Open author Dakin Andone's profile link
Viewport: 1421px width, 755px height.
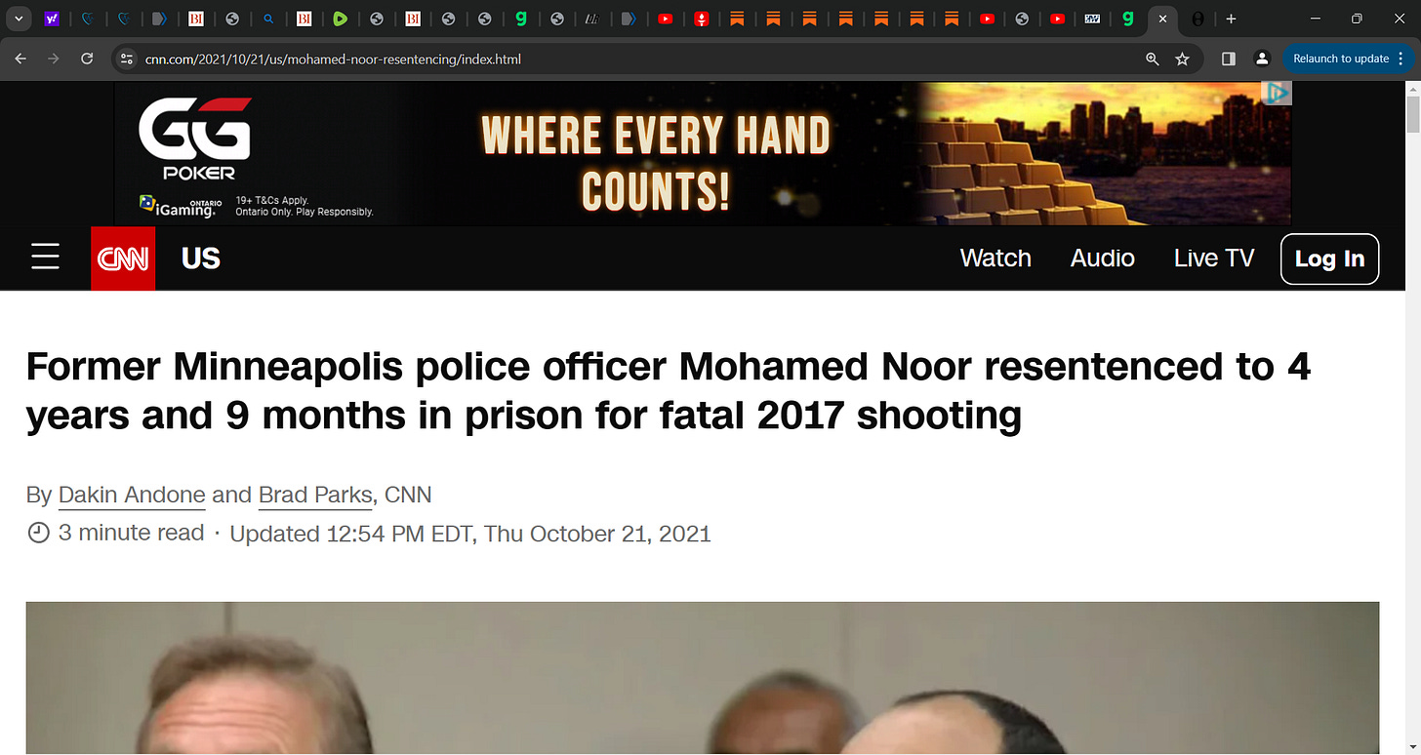[132, 496]
